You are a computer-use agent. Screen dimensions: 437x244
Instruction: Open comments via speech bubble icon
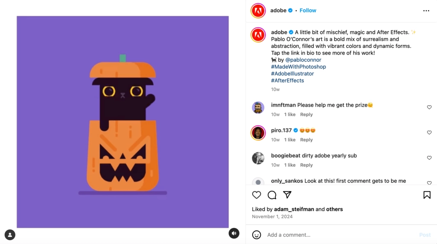[x=272, y=195]
